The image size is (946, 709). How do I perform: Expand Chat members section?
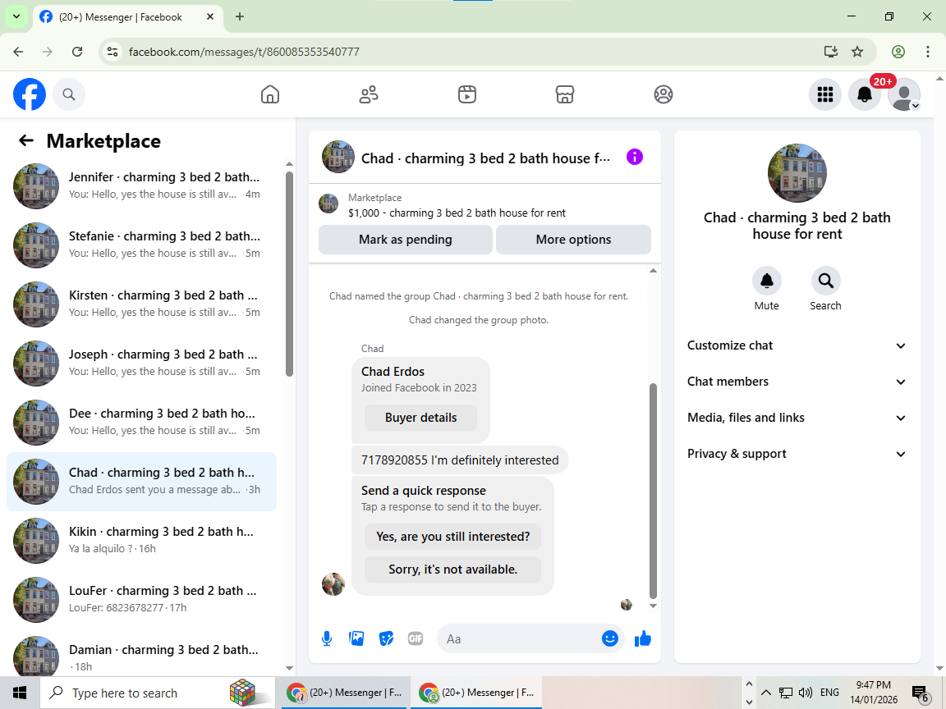[x=797, y=382]
